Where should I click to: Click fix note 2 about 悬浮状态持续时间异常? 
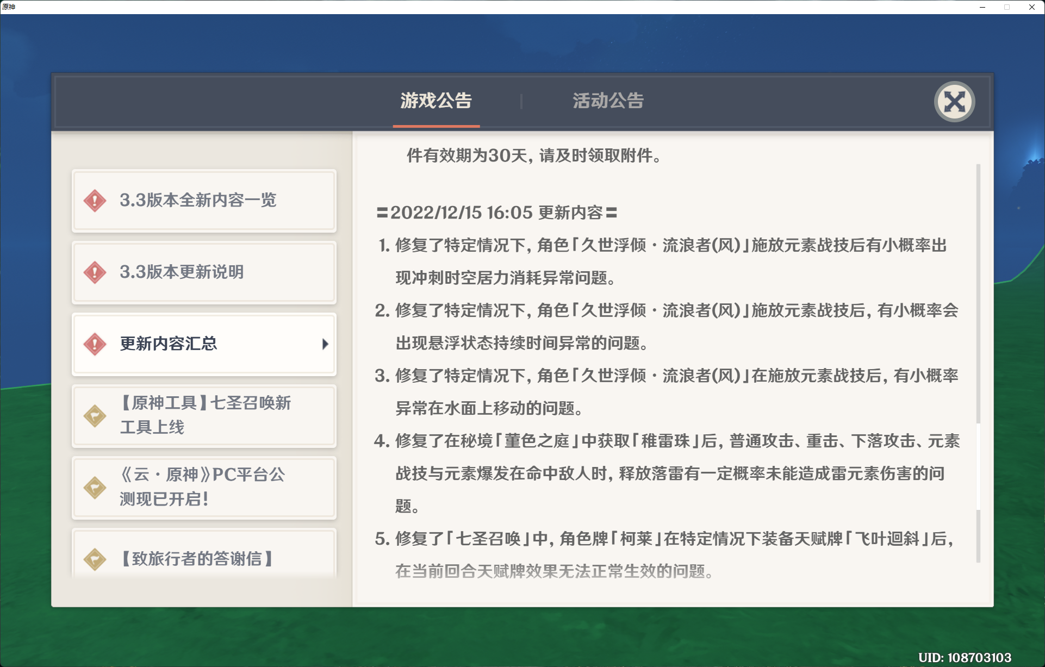coord(666,327)
